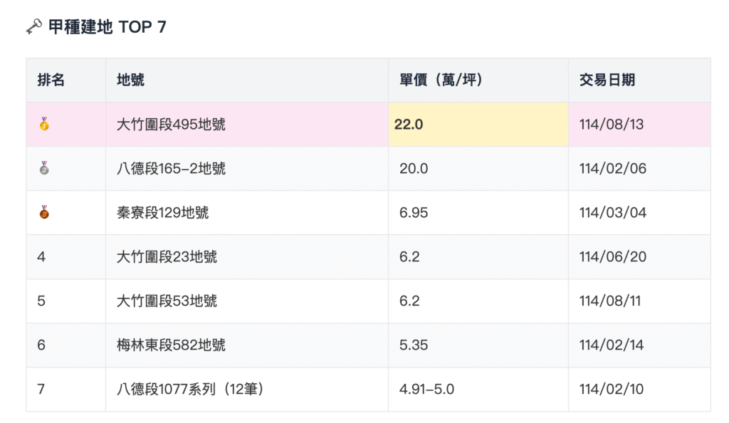The image size is (729, 423).
Task: Click rank number 4 for 大竹圍段23地號
Action: [41, 256]
